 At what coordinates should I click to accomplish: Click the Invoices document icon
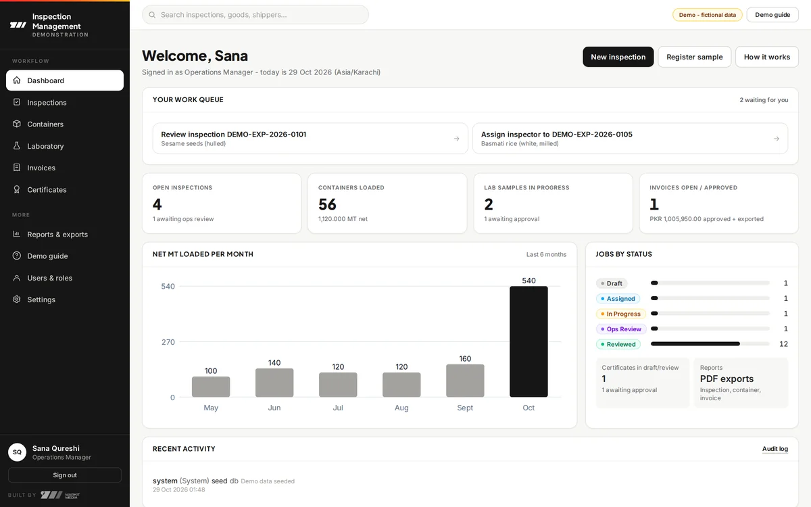pyautogui.click(x=17, y=168)
